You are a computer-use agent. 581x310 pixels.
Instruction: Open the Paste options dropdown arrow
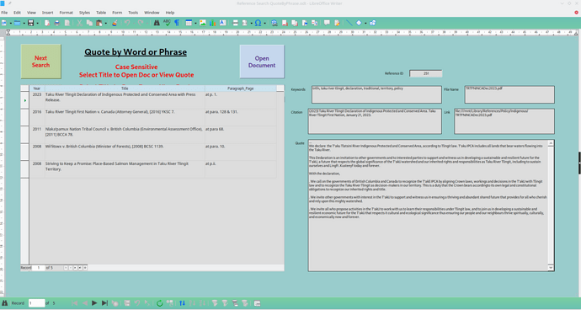pos(105,23)
